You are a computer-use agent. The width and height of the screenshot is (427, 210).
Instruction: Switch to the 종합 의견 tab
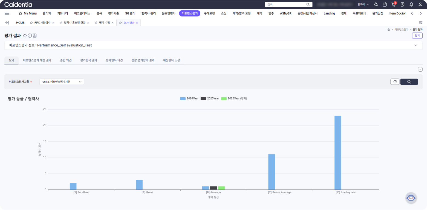[x=66, y=60]
